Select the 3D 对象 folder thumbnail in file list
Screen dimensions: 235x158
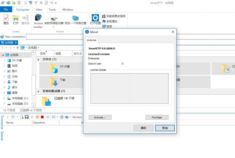click(x=54, y=68)
